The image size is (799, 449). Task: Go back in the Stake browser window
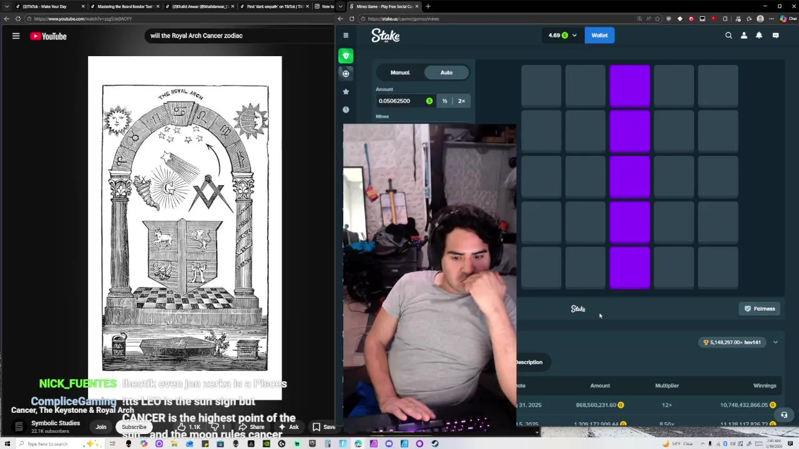(x=341, y=19)
